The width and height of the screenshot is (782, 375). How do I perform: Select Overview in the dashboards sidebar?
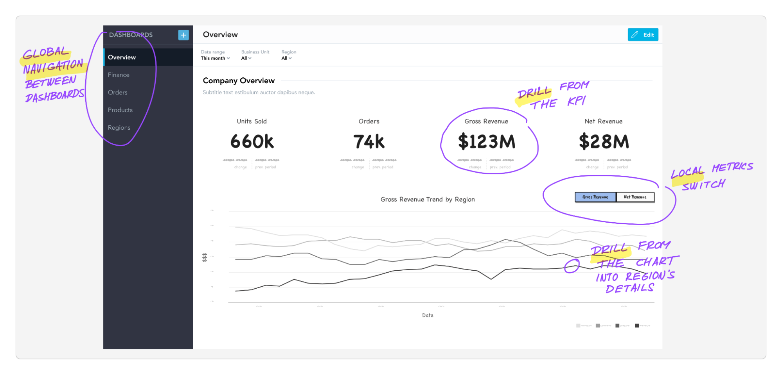pyautogui.click(x=122, y=57)
